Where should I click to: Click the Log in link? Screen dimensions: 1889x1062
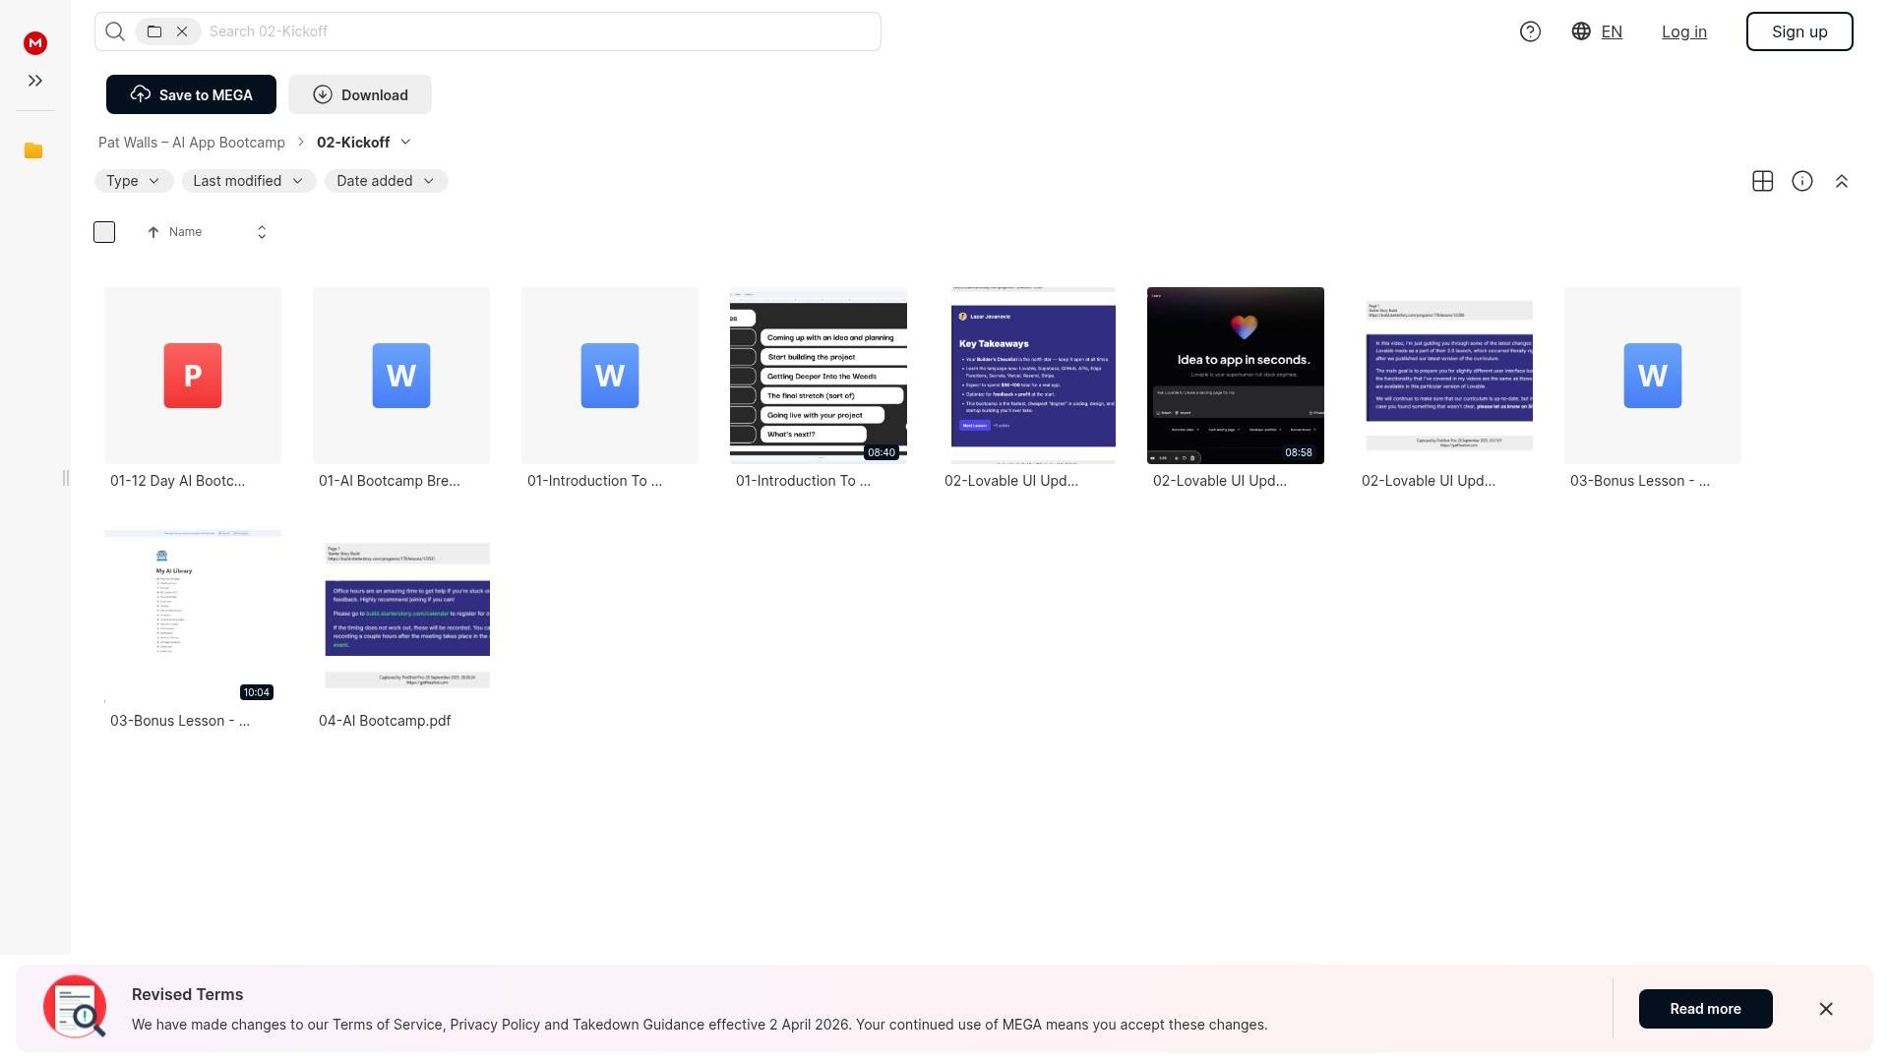[x=1683, y=31]
